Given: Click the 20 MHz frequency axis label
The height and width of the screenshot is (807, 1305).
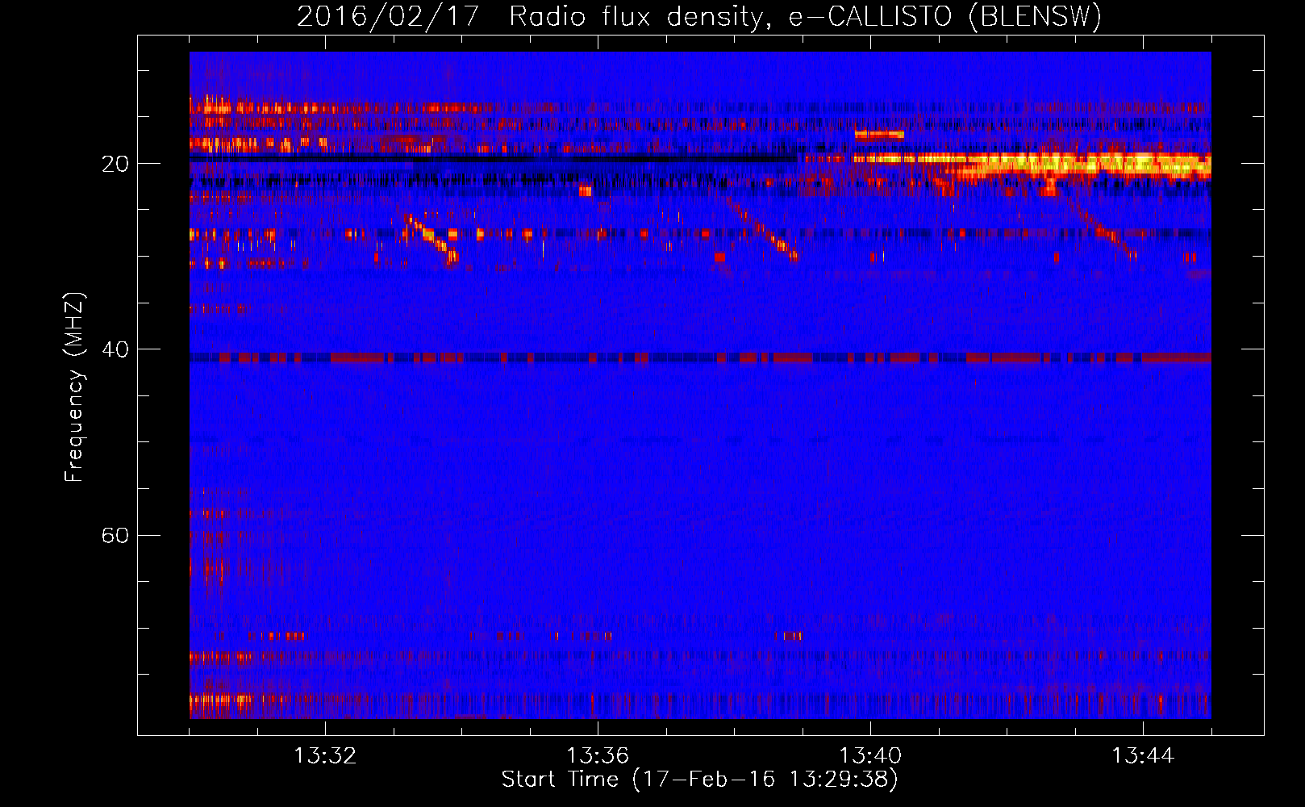Looking at the screenshot, I should 115,164.
